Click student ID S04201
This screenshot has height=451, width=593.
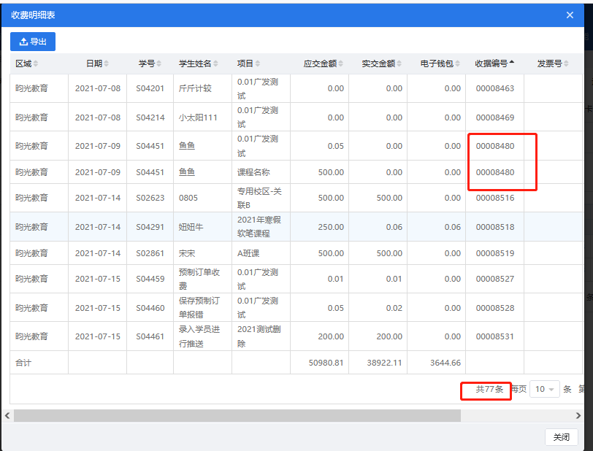point(150,88)
